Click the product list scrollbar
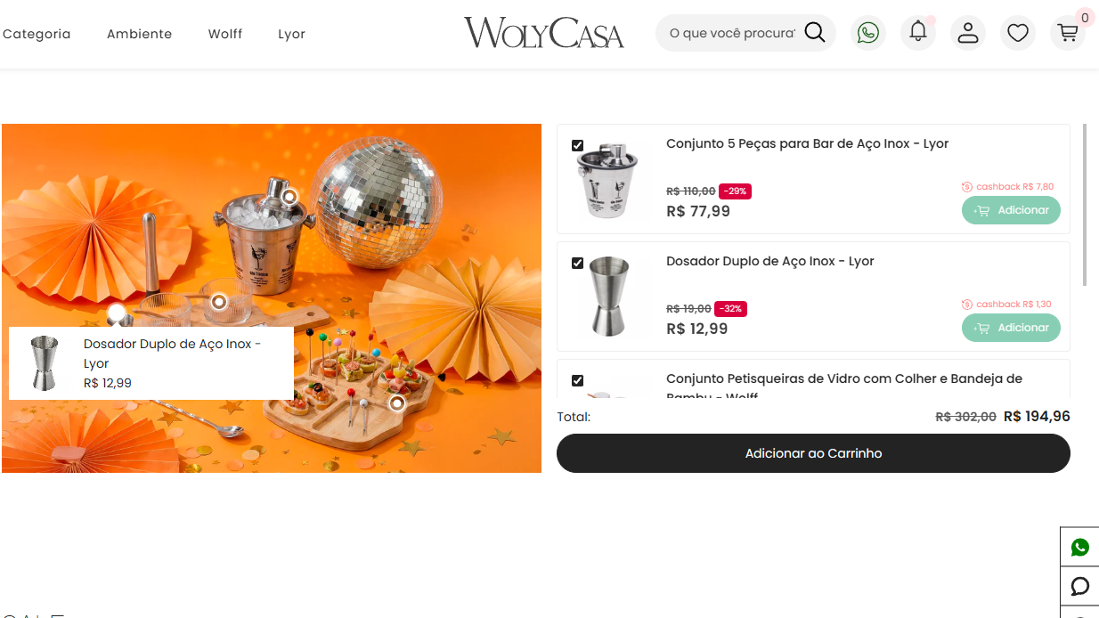This screenshot has width=1099, height=618. 1084,205
